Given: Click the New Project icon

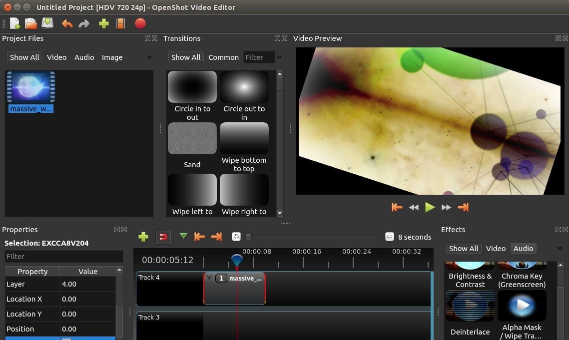Looking at the screenshot, I should [15, 23].
